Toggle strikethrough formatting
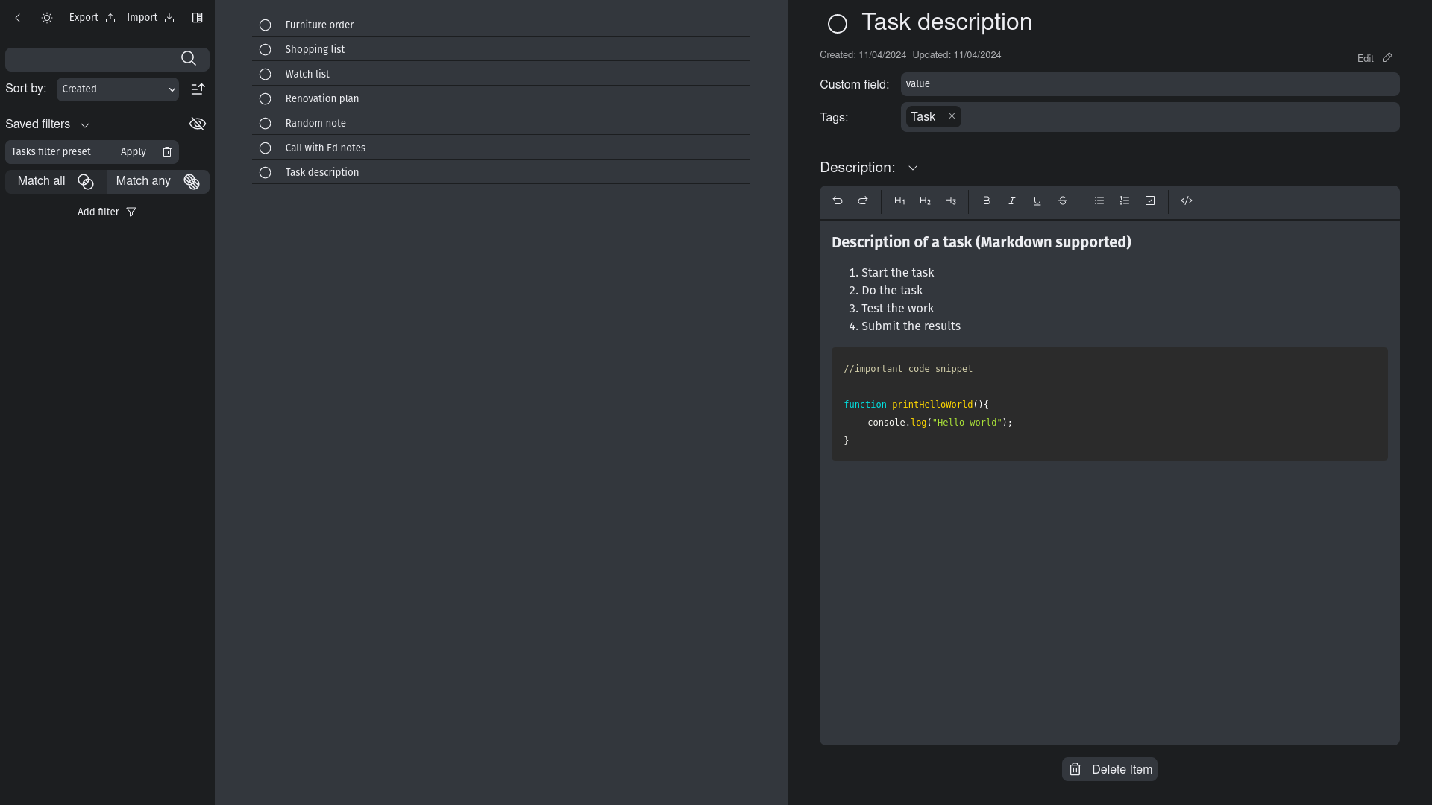 pyautogui.click(x=1063, y=201)
